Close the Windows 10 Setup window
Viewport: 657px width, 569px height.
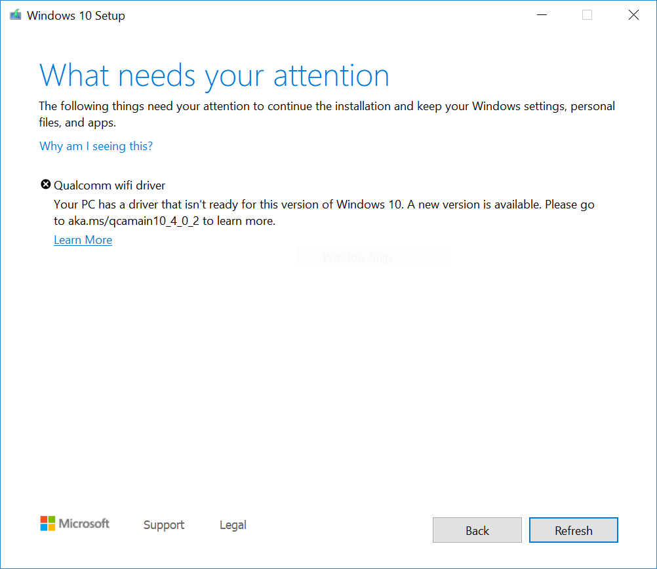[633, 15]
